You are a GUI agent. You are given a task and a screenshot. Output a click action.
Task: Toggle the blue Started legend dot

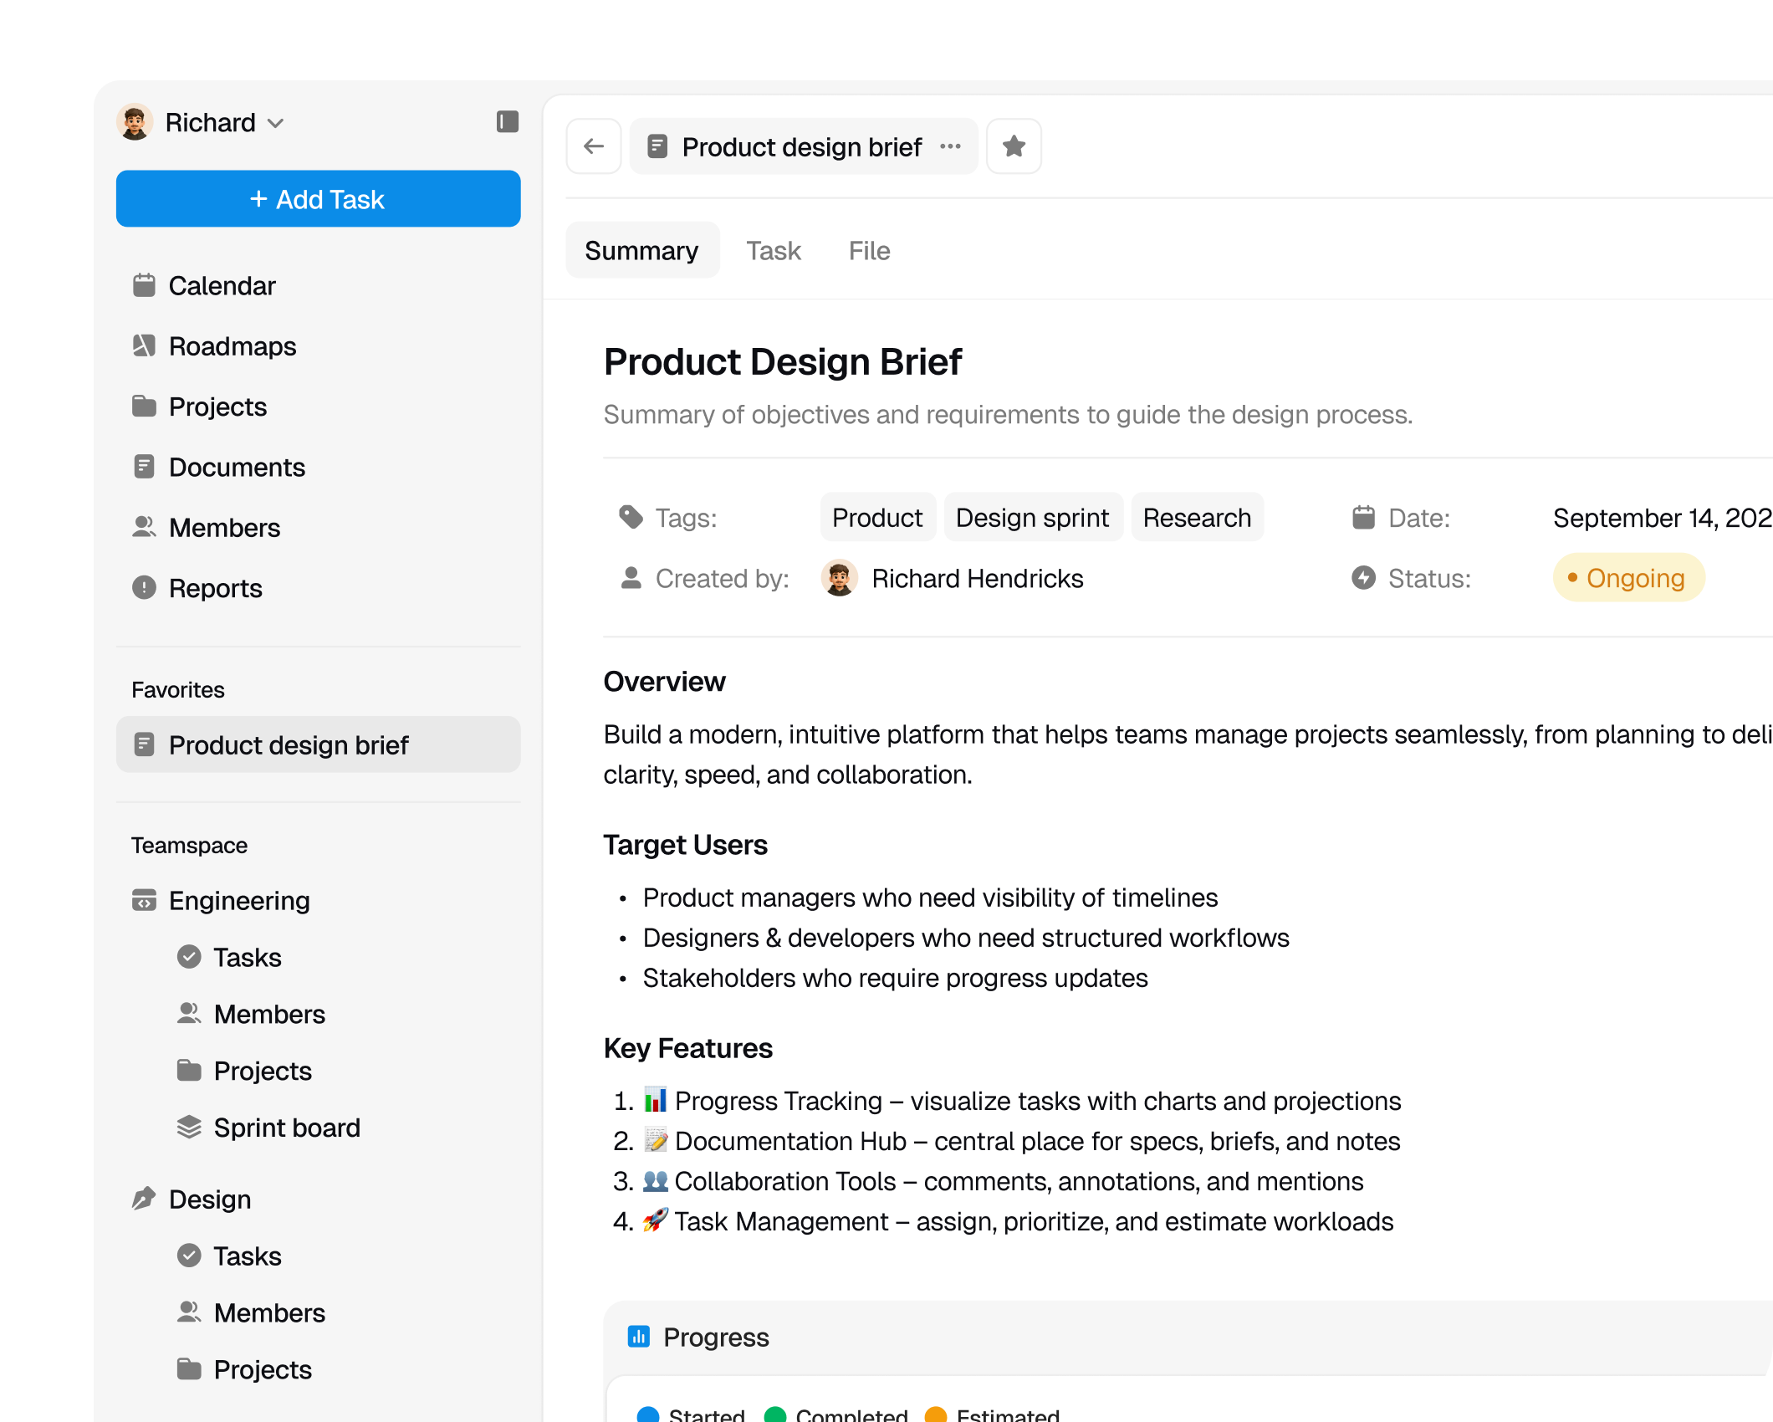(648, 1414)
